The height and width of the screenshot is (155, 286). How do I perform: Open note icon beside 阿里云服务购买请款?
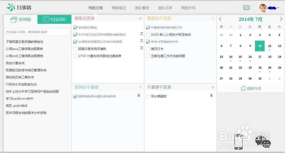(141, 48)
